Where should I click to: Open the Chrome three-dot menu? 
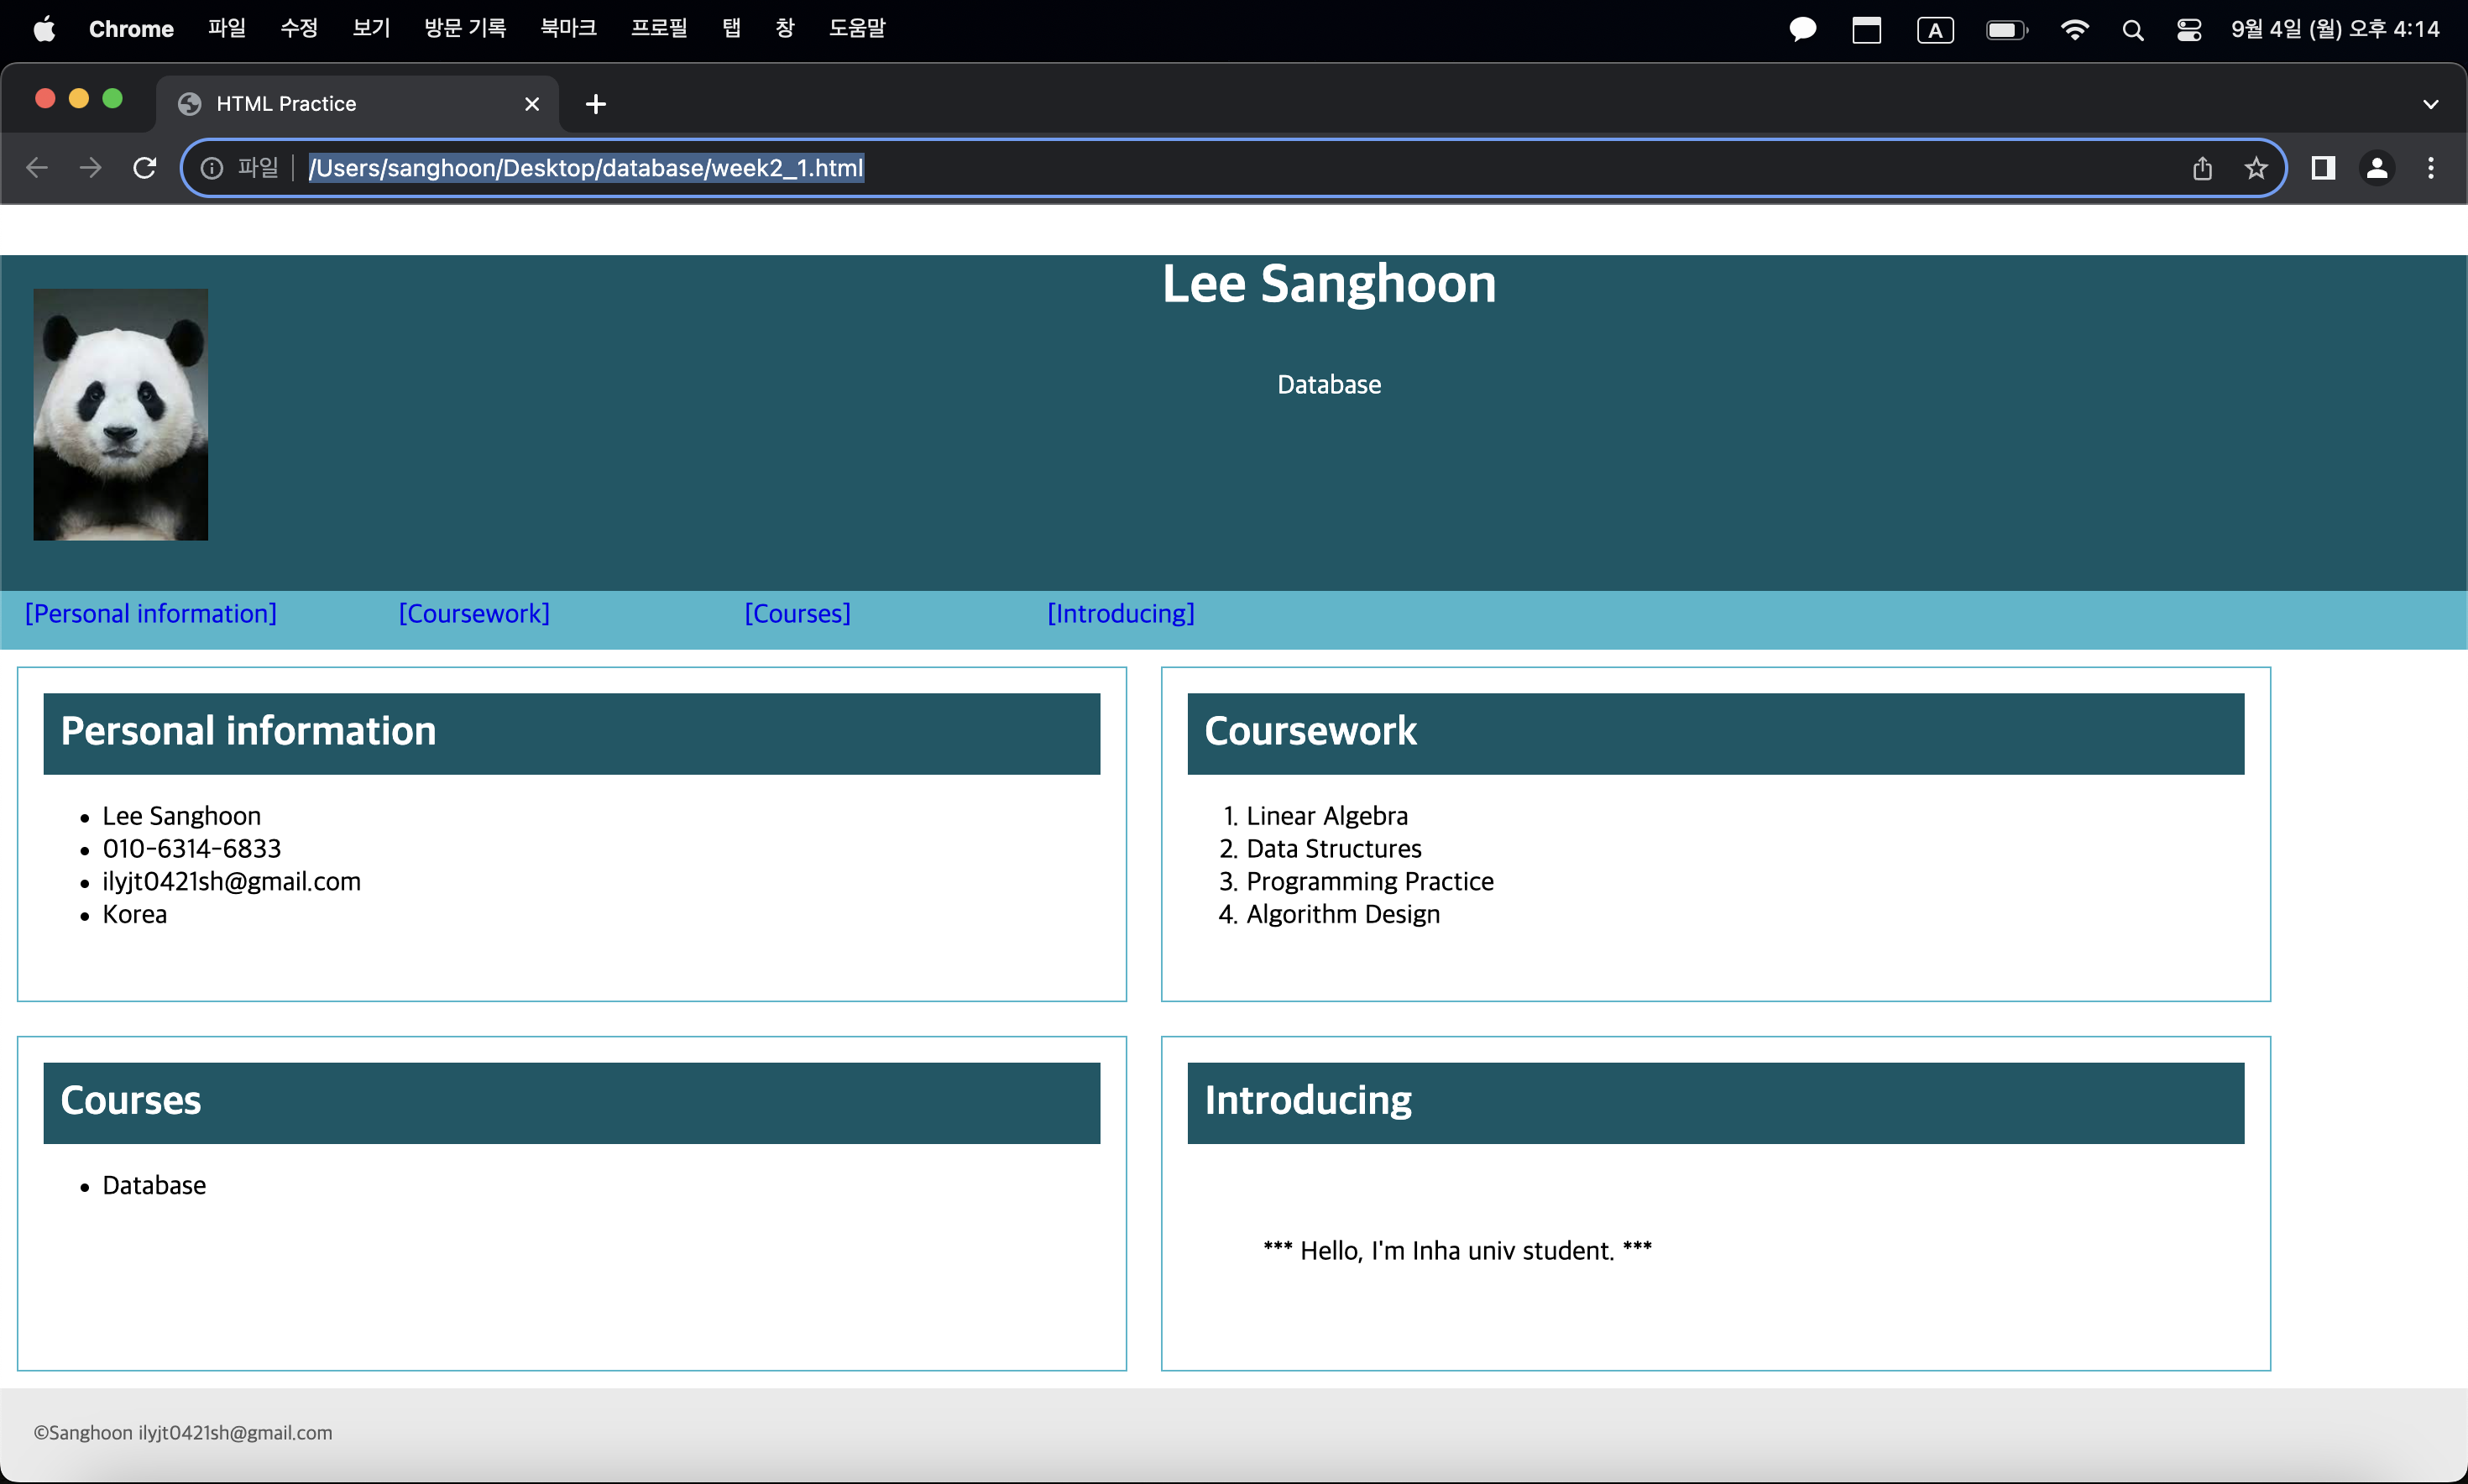[x=2431, y=168]
